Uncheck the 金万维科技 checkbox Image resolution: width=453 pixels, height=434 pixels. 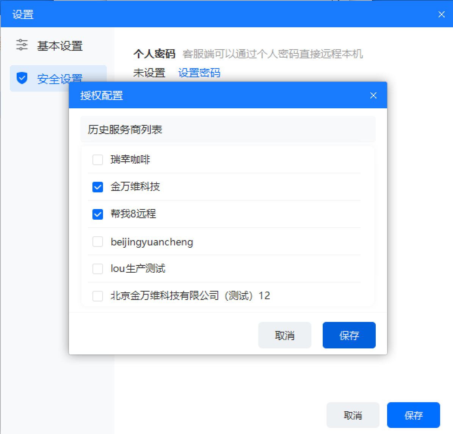[98, 187]
